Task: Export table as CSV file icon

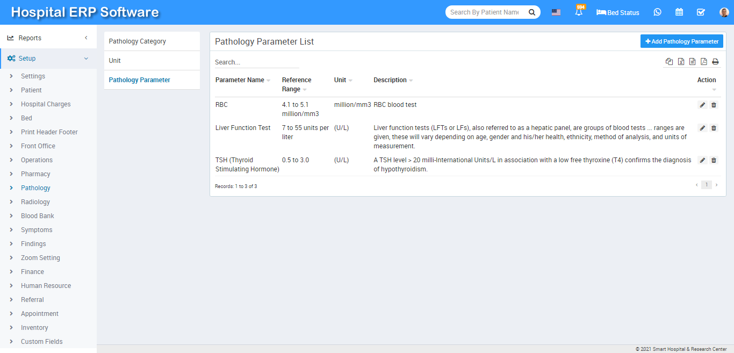Action: pos(692,62)
